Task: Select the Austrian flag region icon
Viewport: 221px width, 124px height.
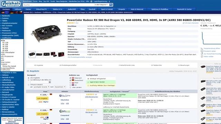Action: pos(3,12)
